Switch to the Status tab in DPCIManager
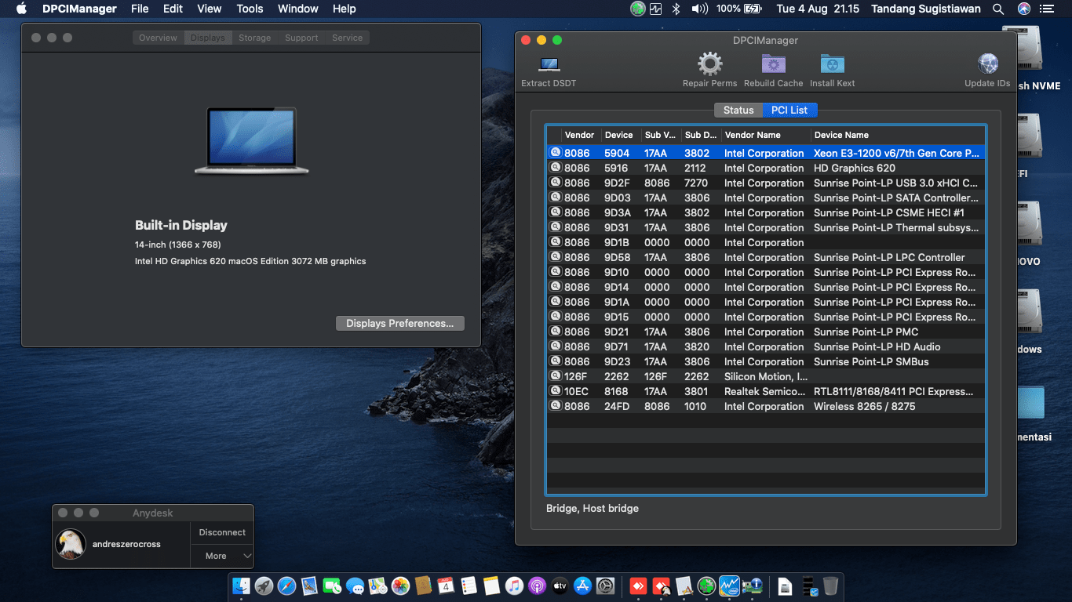The width and height of the screenshot is (1072, 602). [738, 110]
